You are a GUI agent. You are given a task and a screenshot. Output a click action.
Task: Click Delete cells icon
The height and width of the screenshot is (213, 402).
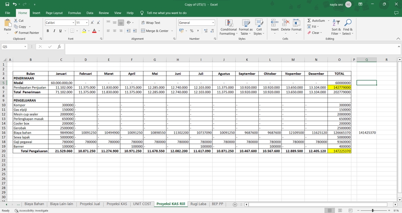pos(285,23)
